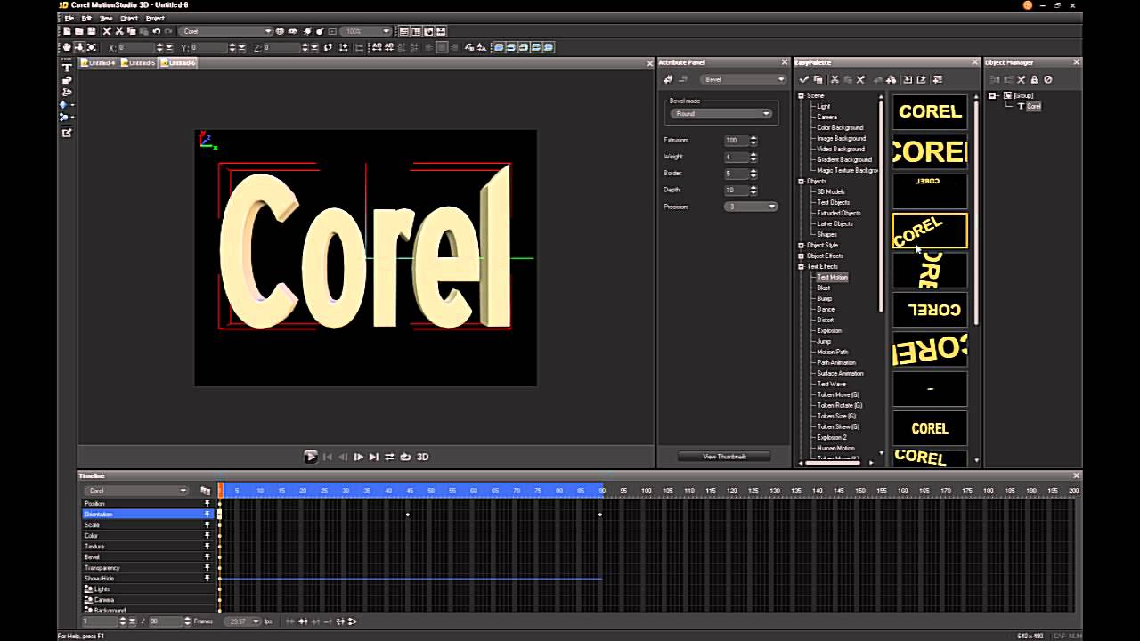Open the 29.97 fps dropdown
This screenshot has width=1140, height=641.
tap(241, 621)
